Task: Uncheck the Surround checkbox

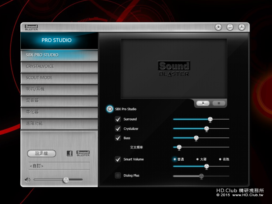Action: tap(118, 119)
